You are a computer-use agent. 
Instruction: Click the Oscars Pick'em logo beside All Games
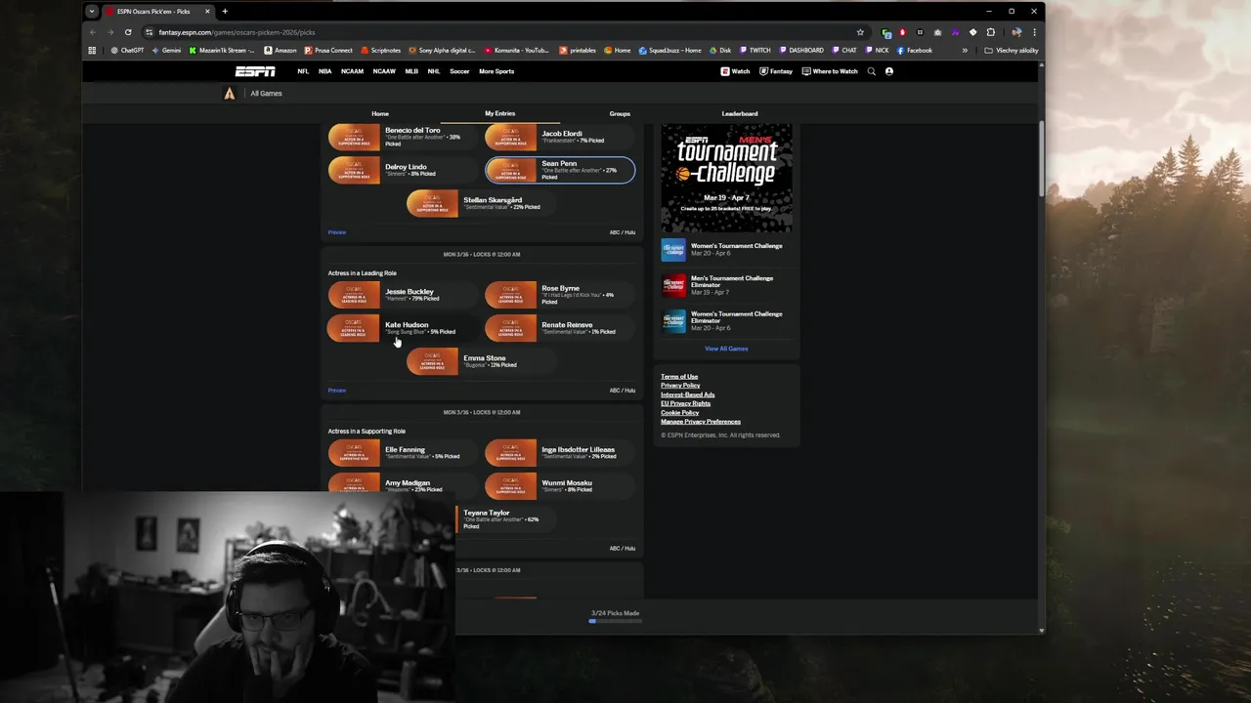tap(230, 94)
